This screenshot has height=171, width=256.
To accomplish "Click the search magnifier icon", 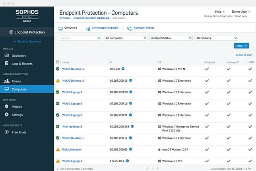I will coord(99,38).
